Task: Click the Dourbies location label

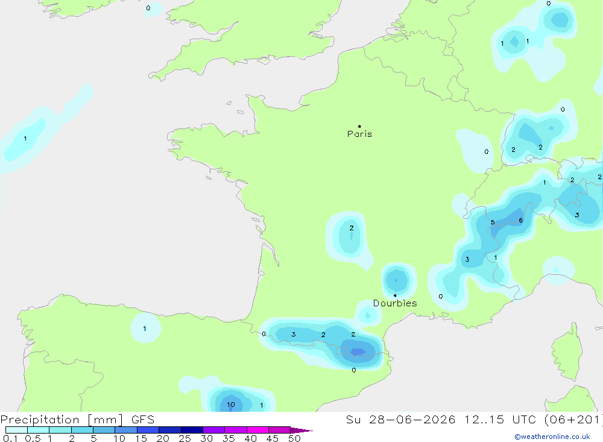Action: coord(395,303)
